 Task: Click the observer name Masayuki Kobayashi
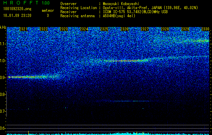(121, 4)
